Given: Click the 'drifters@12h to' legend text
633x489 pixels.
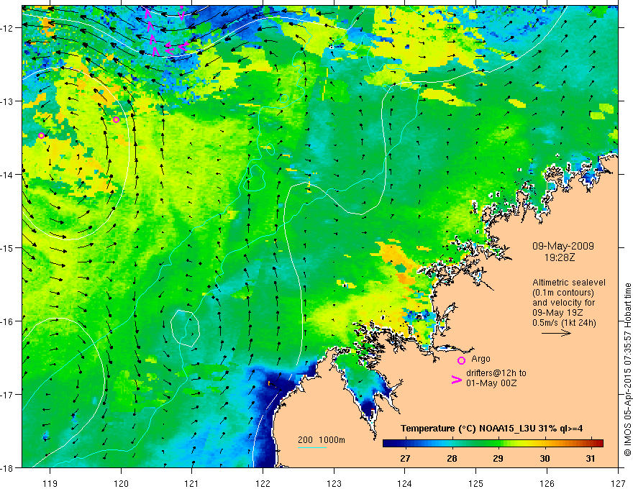Looking at the screenshot, I should 496,373.
